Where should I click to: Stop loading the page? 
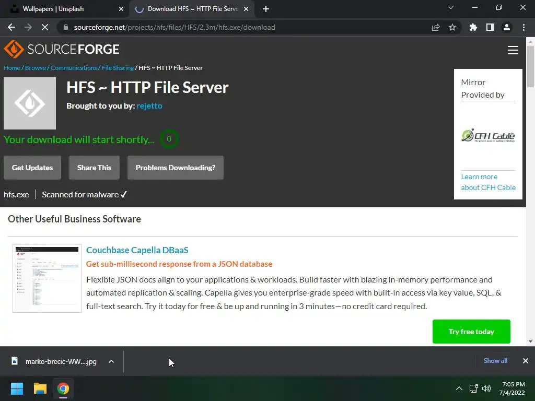pyautogui.click(x=45, y=27)
